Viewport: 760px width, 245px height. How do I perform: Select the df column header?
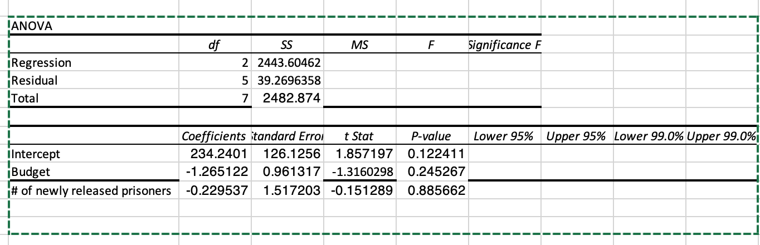215,45
